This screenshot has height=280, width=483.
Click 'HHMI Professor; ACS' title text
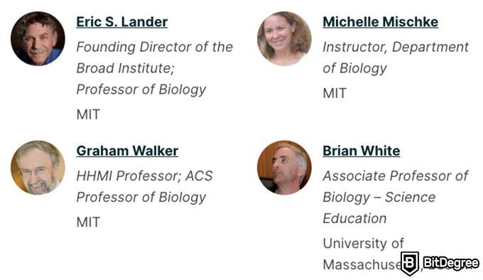[144, 176]
